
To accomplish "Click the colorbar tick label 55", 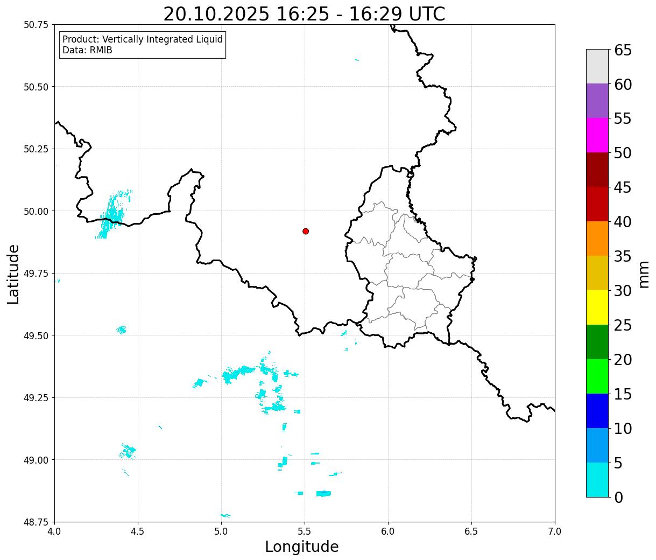I will click(x=623, y=119).
